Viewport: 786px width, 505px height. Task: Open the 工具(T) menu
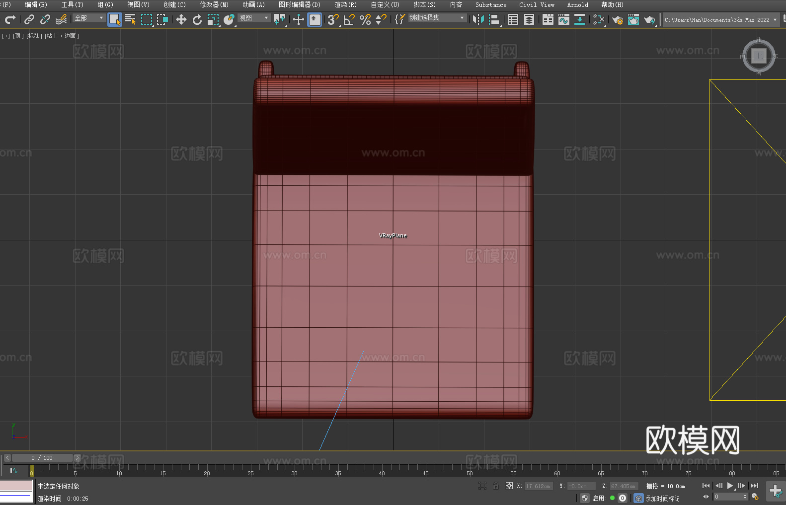(x=72, y=4)
